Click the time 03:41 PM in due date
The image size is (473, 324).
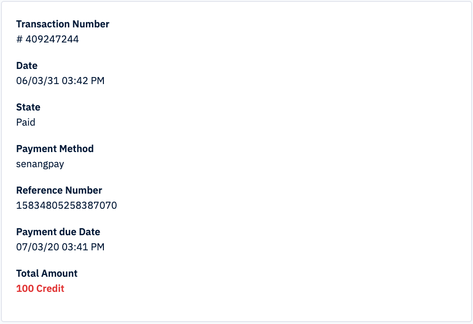point(83,247)
